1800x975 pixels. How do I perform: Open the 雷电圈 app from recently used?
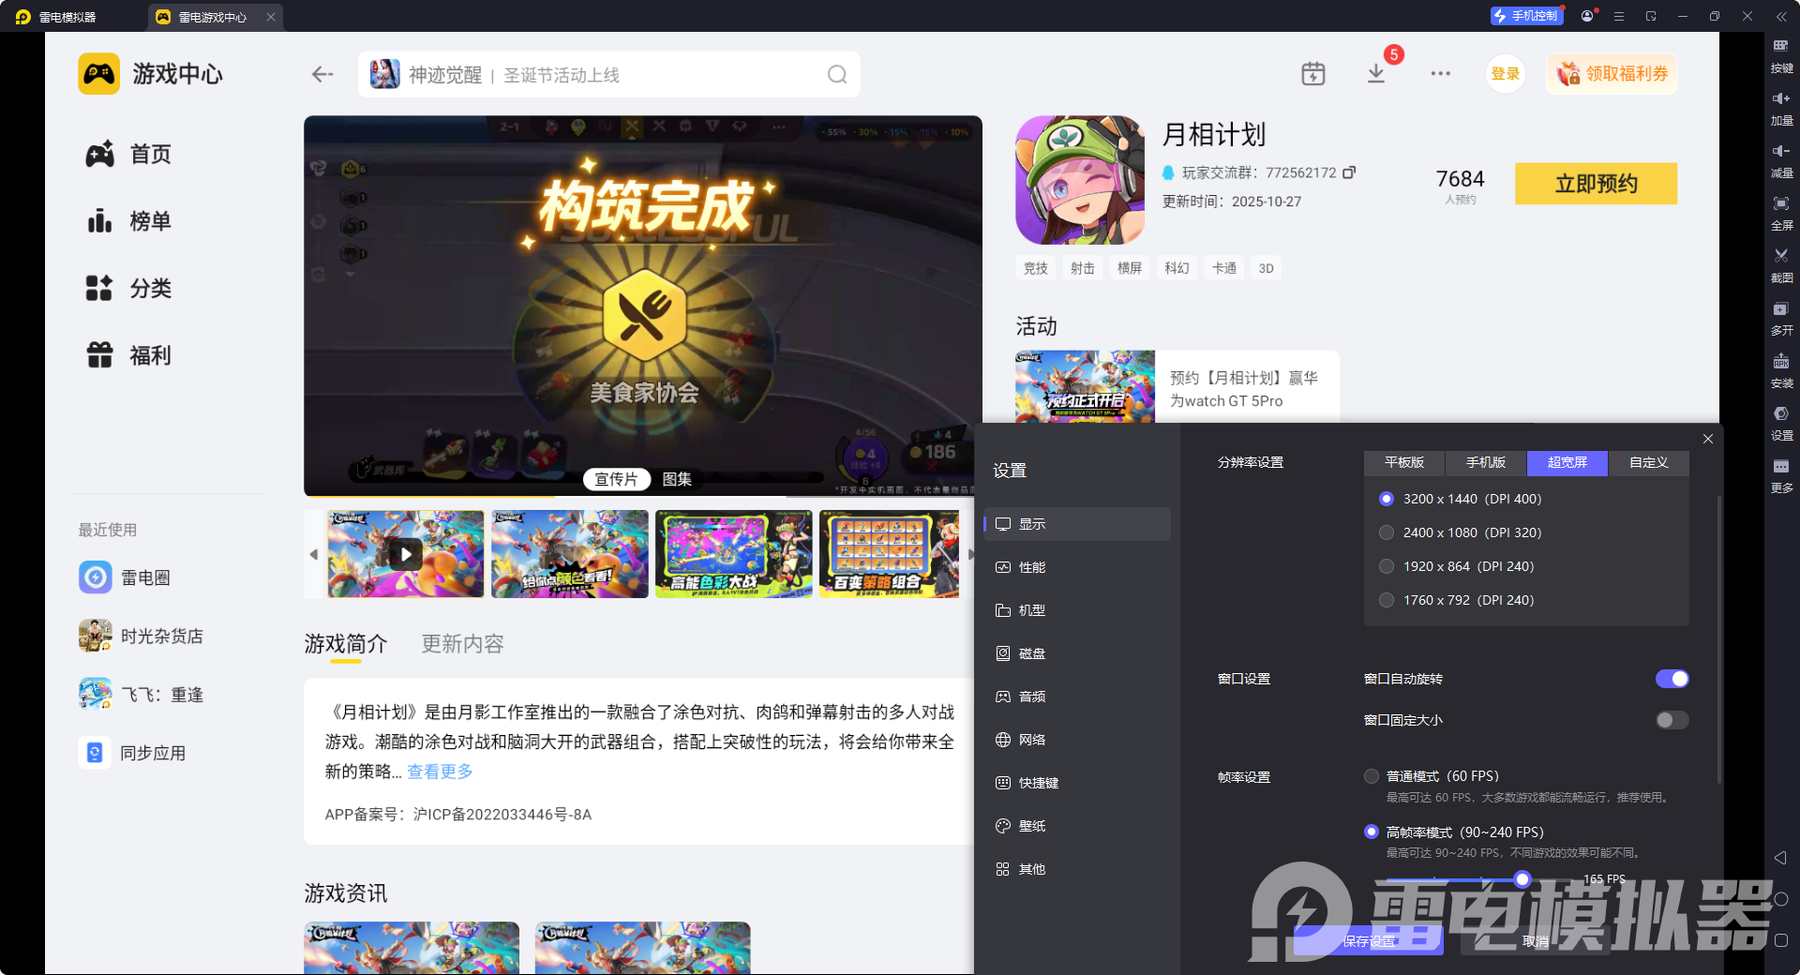125,577
